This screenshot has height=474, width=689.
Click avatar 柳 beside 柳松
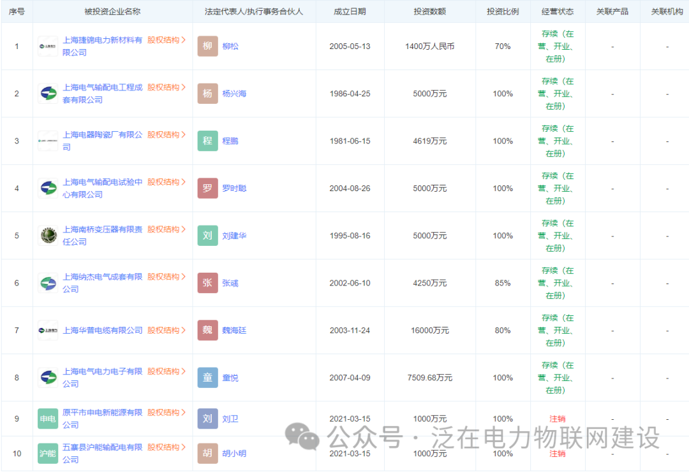(207, 46)
